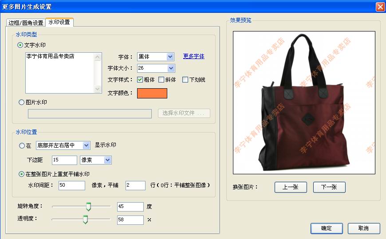The width and height of the screenshot is (386, 239).
Task: Click the 旋转角度 slider handle
Action: pos(88,207)
